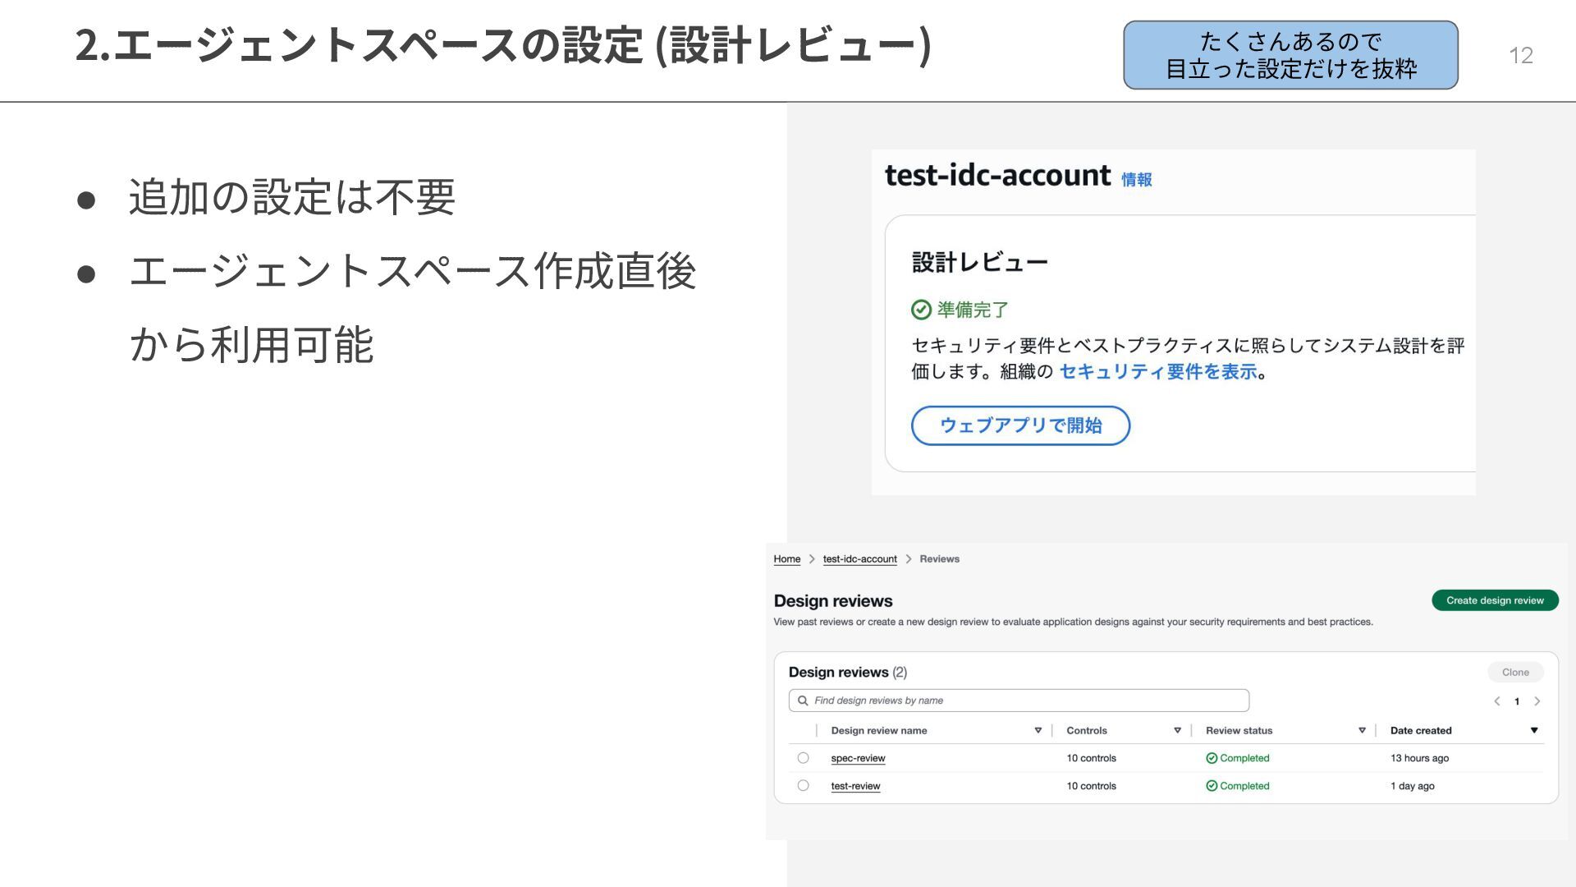Screen dimensions: 1576x887
Task: Go to next page with right chevron
Action: [x=1537, y=701]
